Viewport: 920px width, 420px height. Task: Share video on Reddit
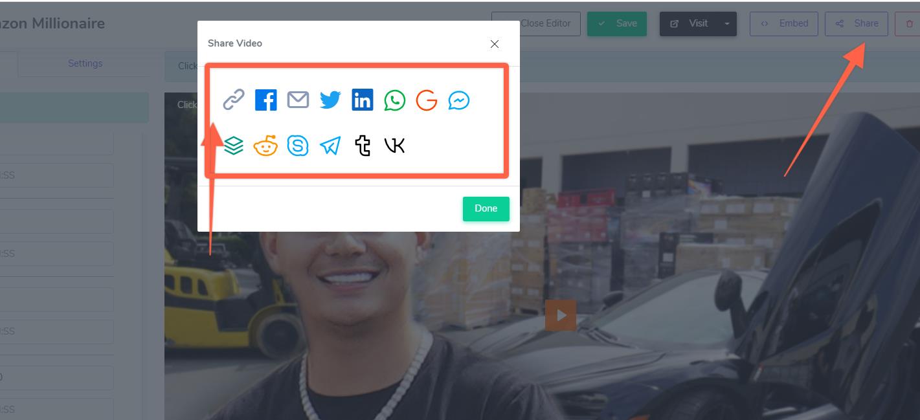(x=265, y=146)
